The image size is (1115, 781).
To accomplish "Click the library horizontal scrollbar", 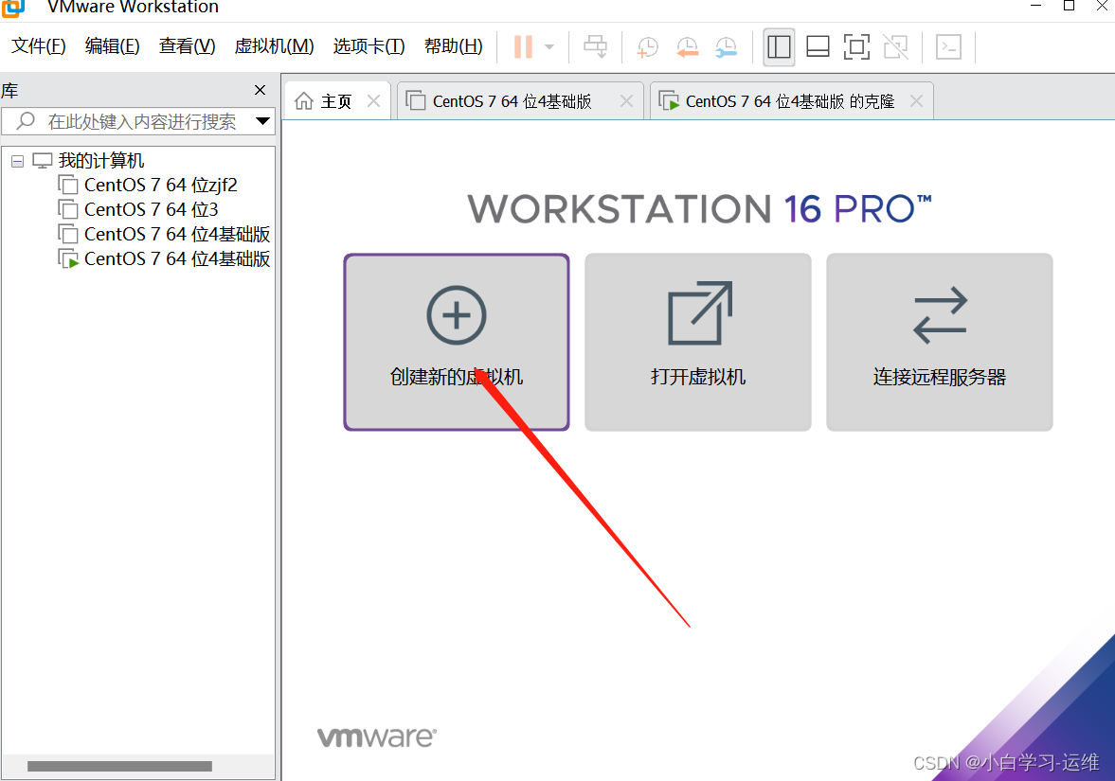I will [119, 766].
